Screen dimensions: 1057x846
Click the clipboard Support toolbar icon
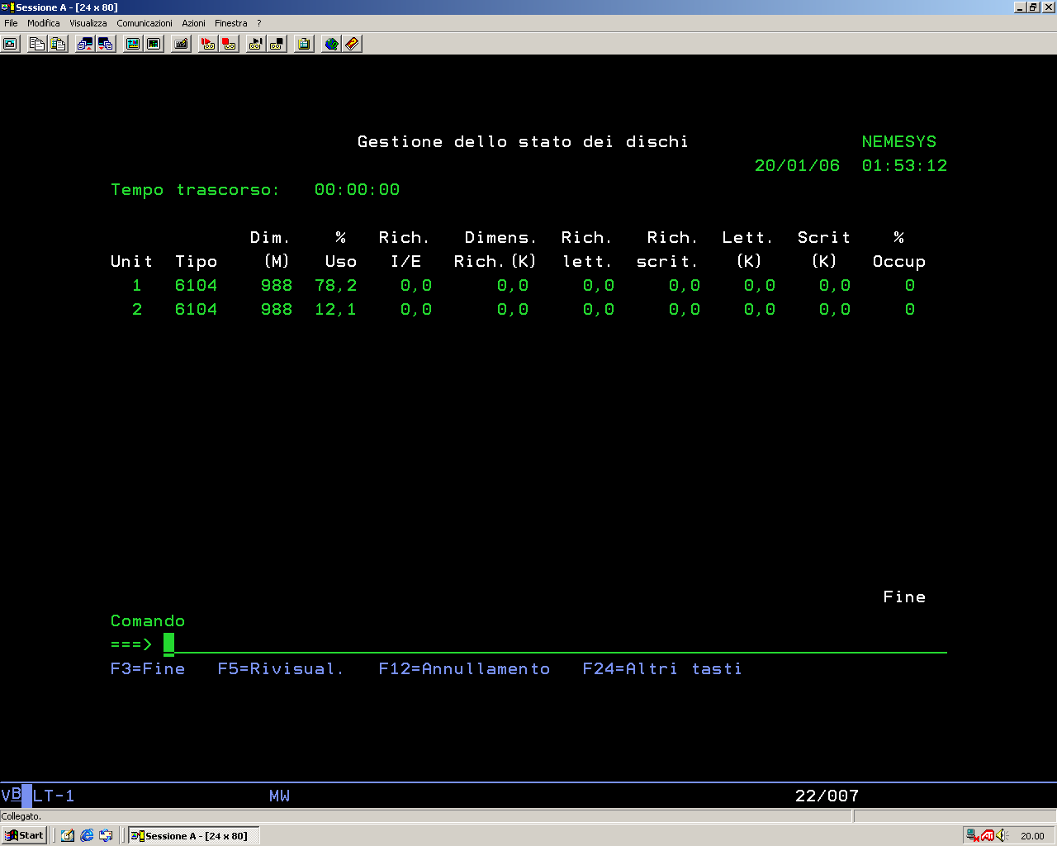[304, 44]
